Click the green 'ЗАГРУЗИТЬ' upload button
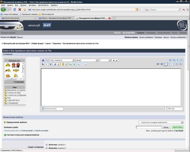 (x=178, y=127)
